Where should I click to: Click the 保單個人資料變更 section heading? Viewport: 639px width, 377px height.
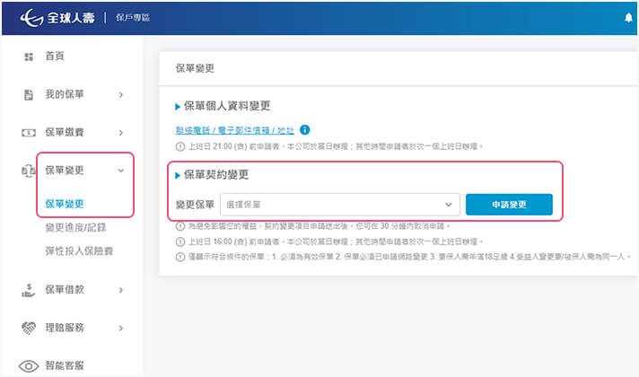tap(227, 106)
